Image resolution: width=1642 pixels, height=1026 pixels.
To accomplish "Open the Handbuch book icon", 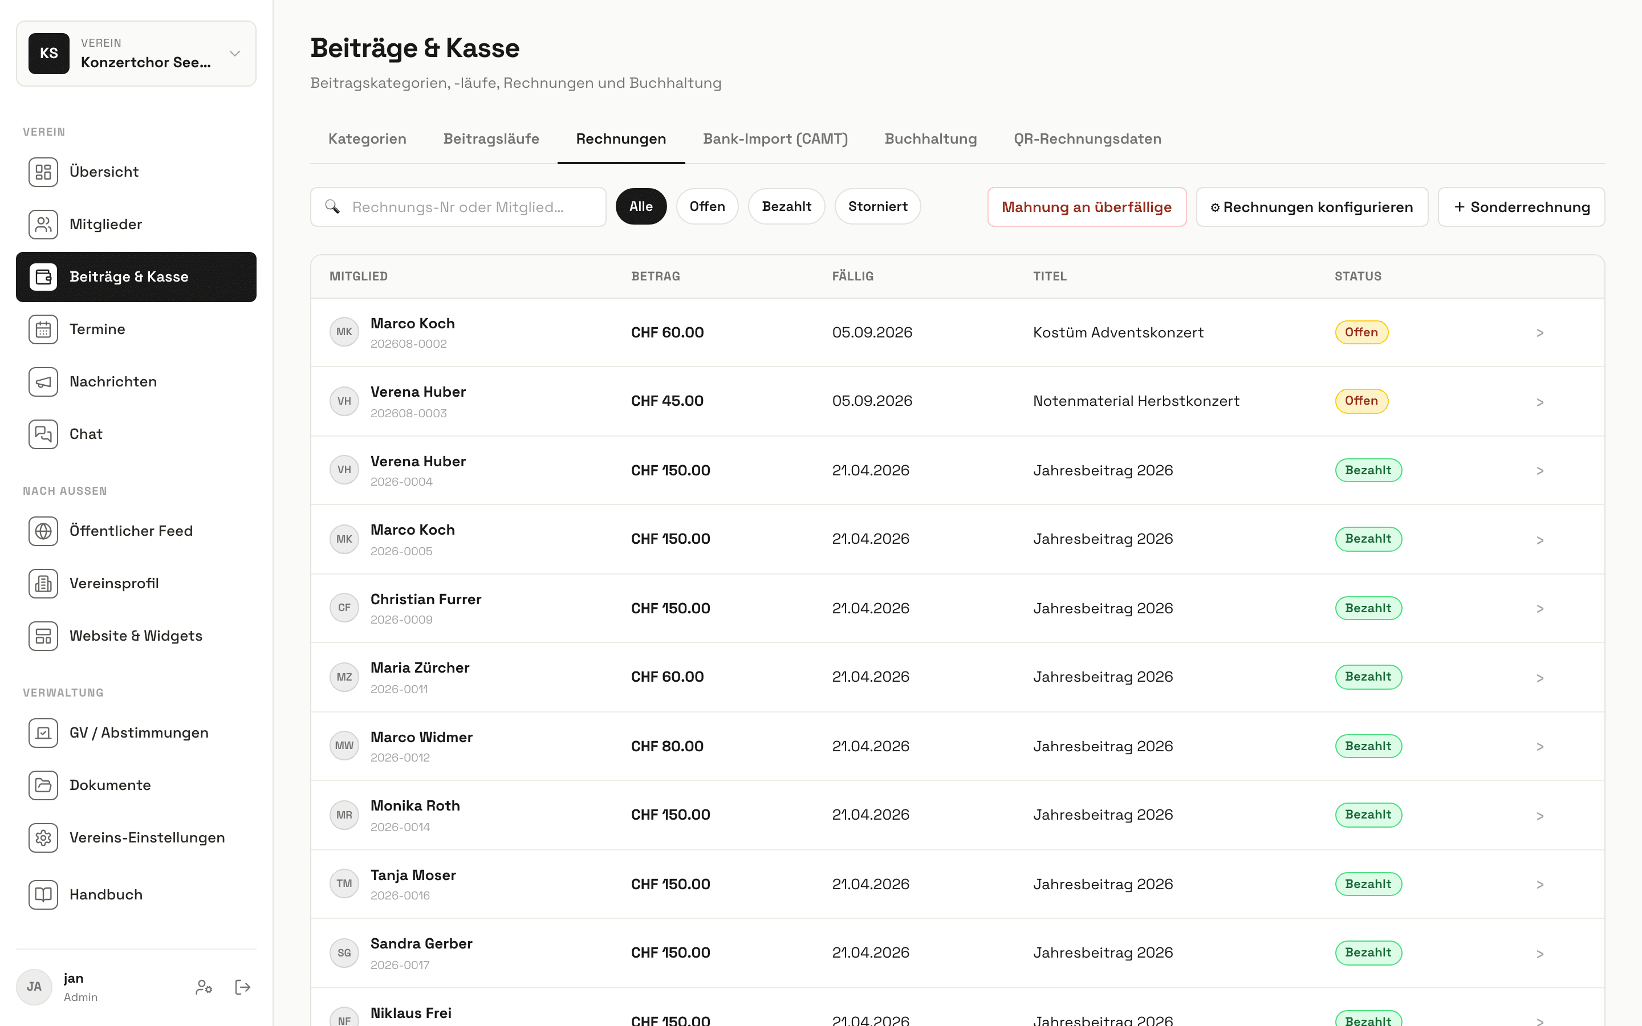I will pos(43,894).
